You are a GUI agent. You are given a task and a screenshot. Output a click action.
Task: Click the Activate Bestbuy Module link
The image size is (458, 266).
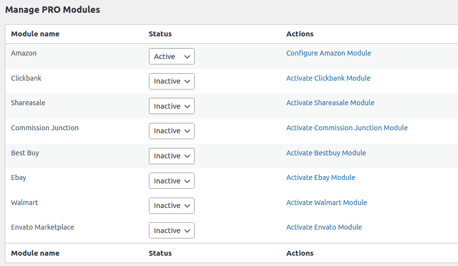click(326, 153)
